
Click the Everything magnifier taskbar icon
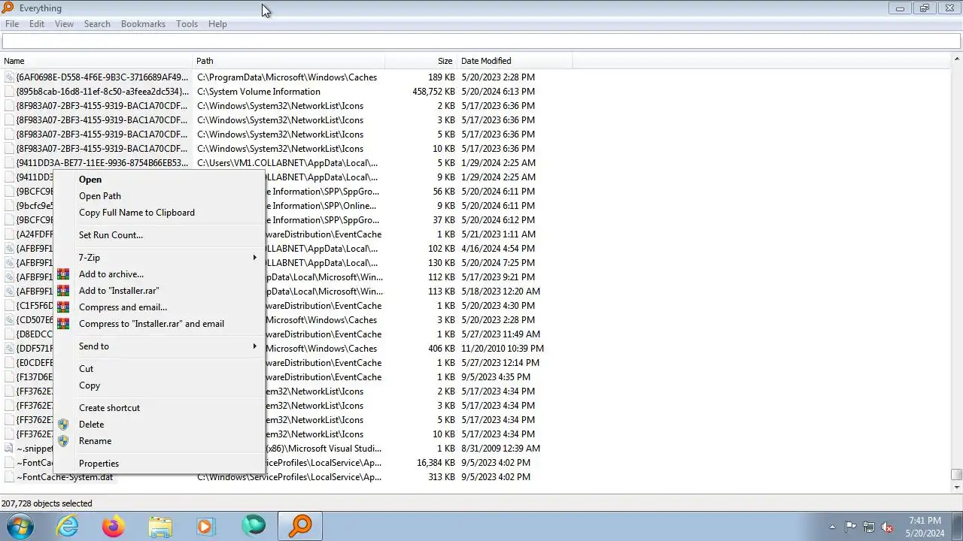pyautogui.click(x=300, y=526)
